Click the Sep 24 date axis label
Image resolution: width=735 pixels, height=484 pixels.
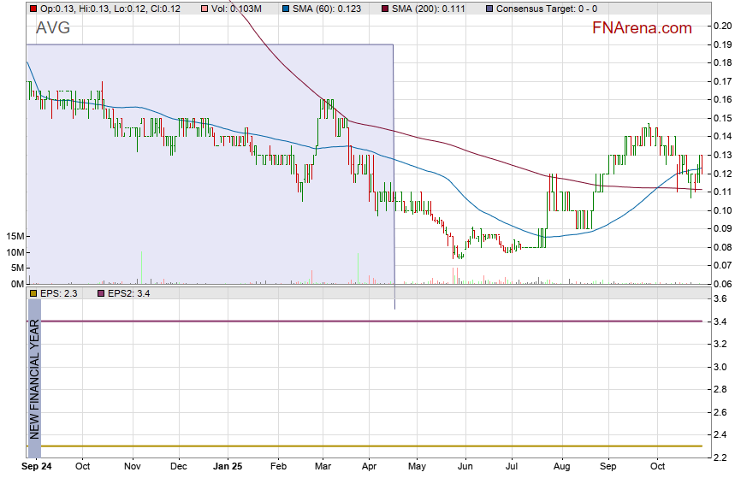pos(37,467)
